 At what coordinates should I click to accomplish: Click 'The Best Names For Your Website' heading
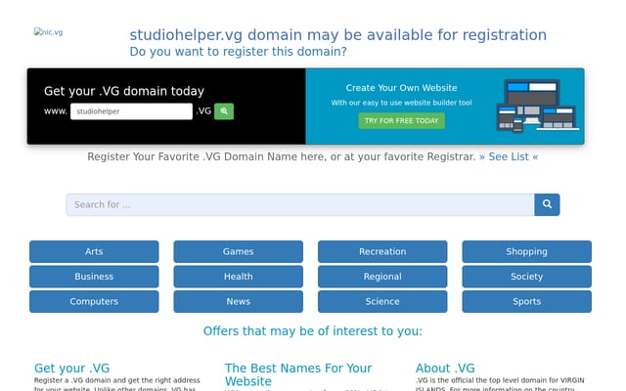point(297,374)
